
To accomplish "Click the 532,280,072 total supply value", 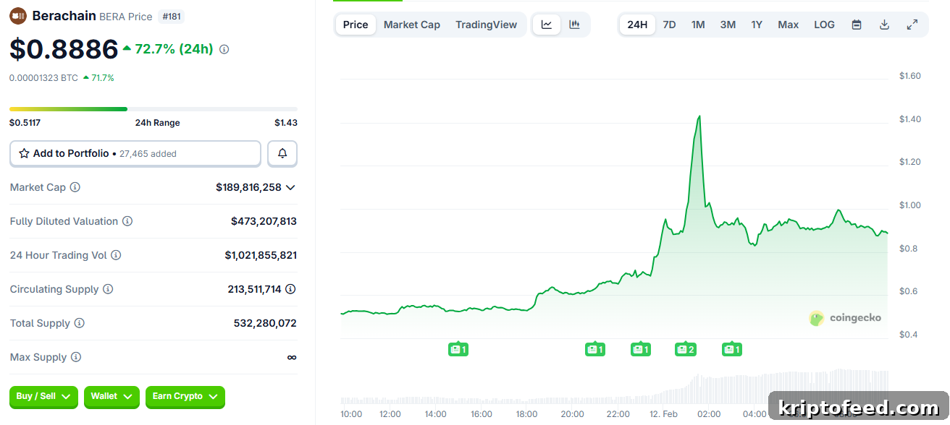I will click(265, 323).
